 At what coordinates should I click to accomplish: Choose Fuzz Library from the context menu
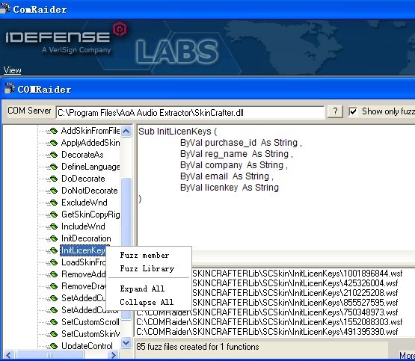click(147, 269)
